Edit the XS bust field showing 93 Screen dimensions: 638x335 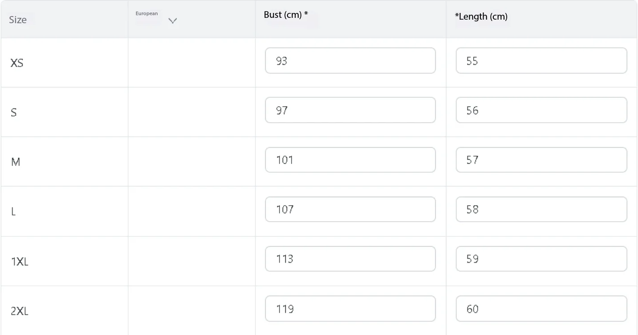(350, 61)
